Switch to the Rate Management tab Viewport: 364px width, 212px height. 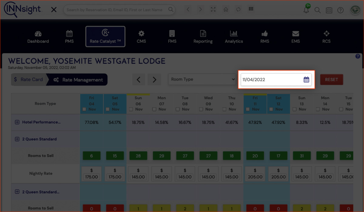78,80
